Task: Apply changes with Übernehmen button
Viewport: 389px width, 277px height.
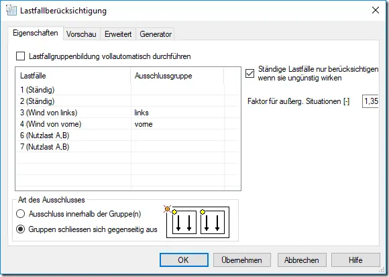Action: pos(242,260)
